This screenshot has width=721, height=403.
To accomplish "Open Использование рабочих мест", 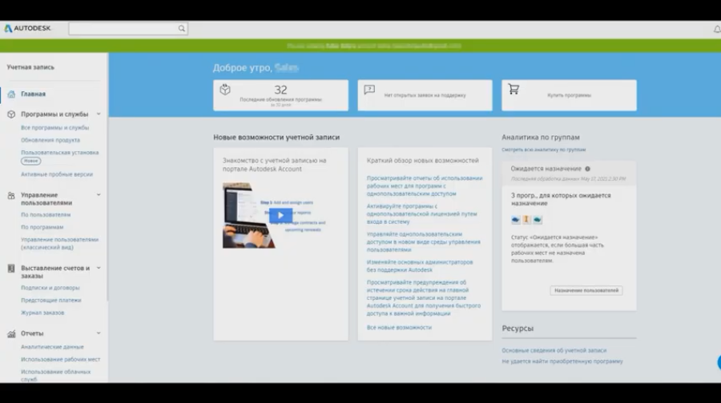I will (60, 359).
